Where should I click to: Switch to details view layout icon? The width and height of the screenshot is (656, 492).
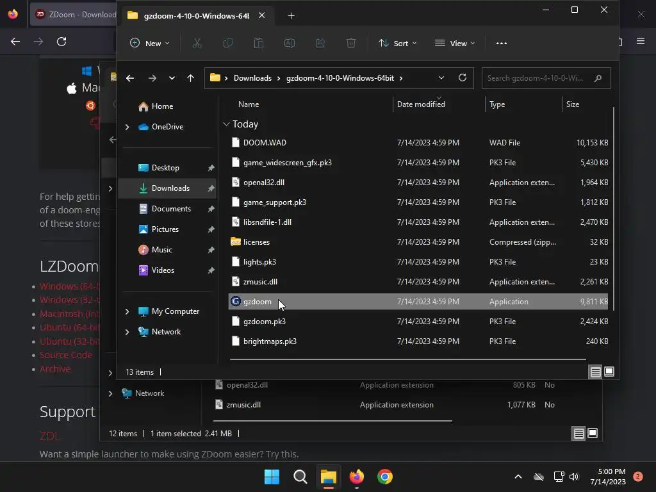click(595, 372)
